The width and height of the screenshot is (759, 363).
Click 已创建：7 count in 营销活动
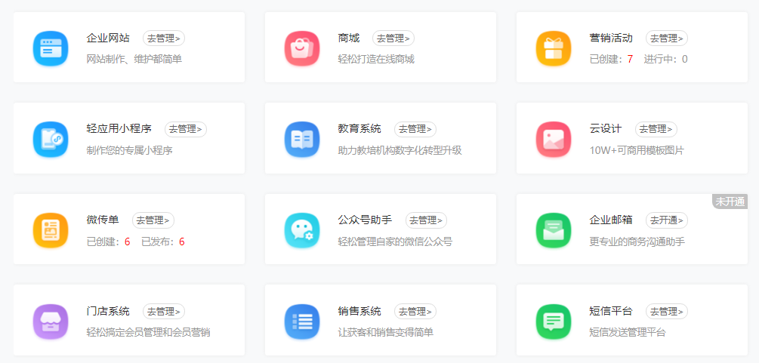pos(612,60)
